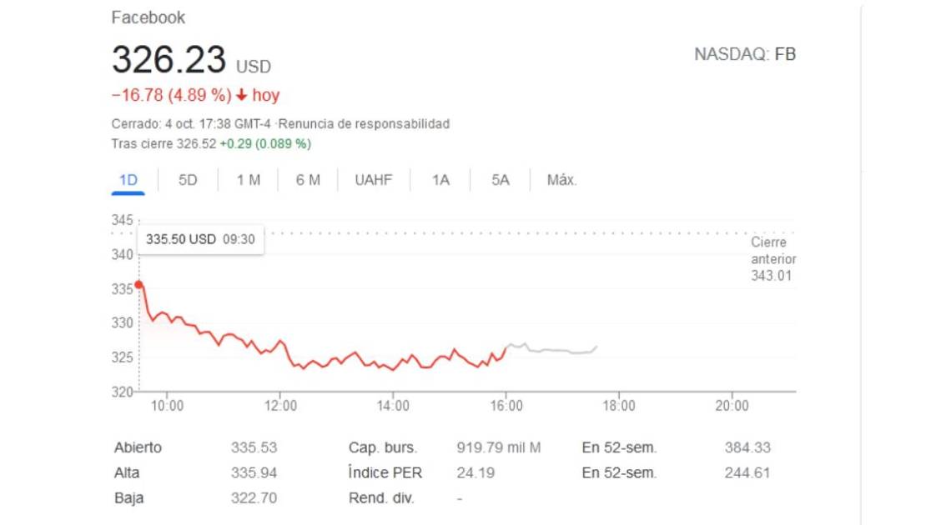Click the 326.23 current price
Image resolution: width=936 pixels, height=525 pixels.
tap(169, 61)
